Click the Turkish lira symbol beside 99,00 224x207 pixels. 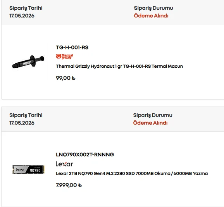73,78
